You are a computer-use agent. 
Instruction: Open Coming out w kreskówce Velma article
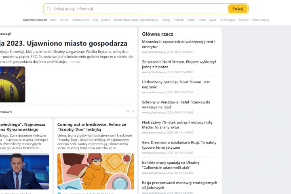92,127
